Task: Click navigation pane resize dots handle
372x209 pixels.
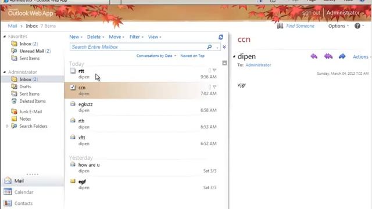Action: 33,174
